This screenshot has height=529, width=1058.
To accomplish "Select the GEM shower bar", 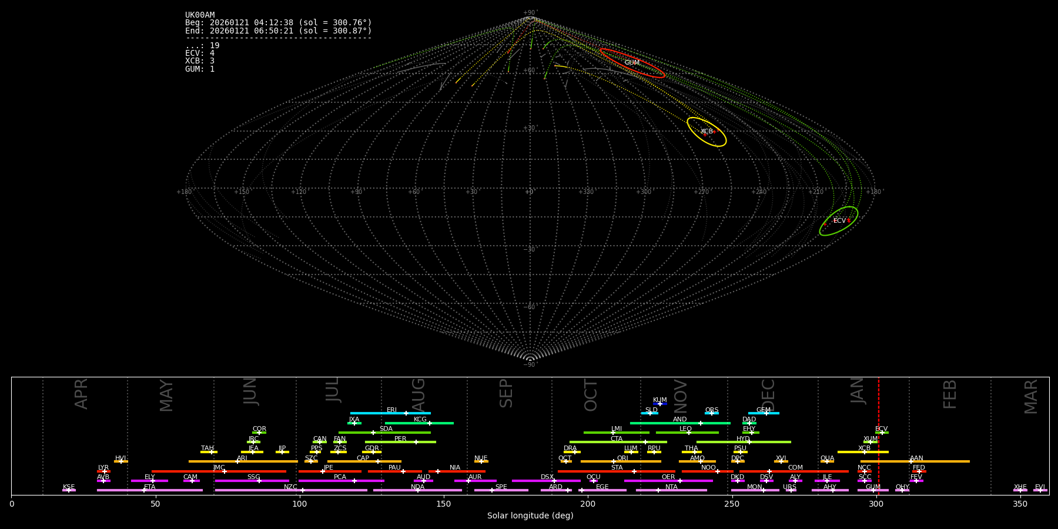I will click(x=764, y=413).
